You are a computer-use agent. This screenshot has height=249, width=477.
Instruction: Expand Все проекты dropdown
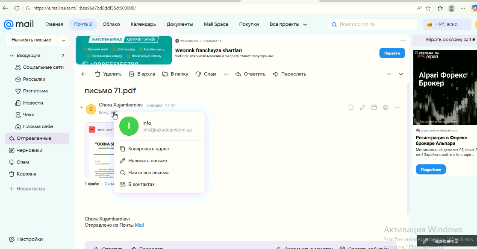coord(288,24)
